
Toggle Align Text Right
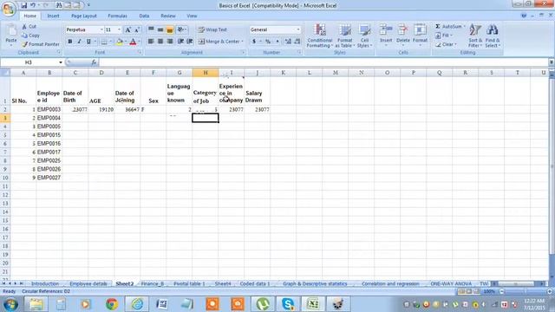pyautogui.click(x=170, y=42)
